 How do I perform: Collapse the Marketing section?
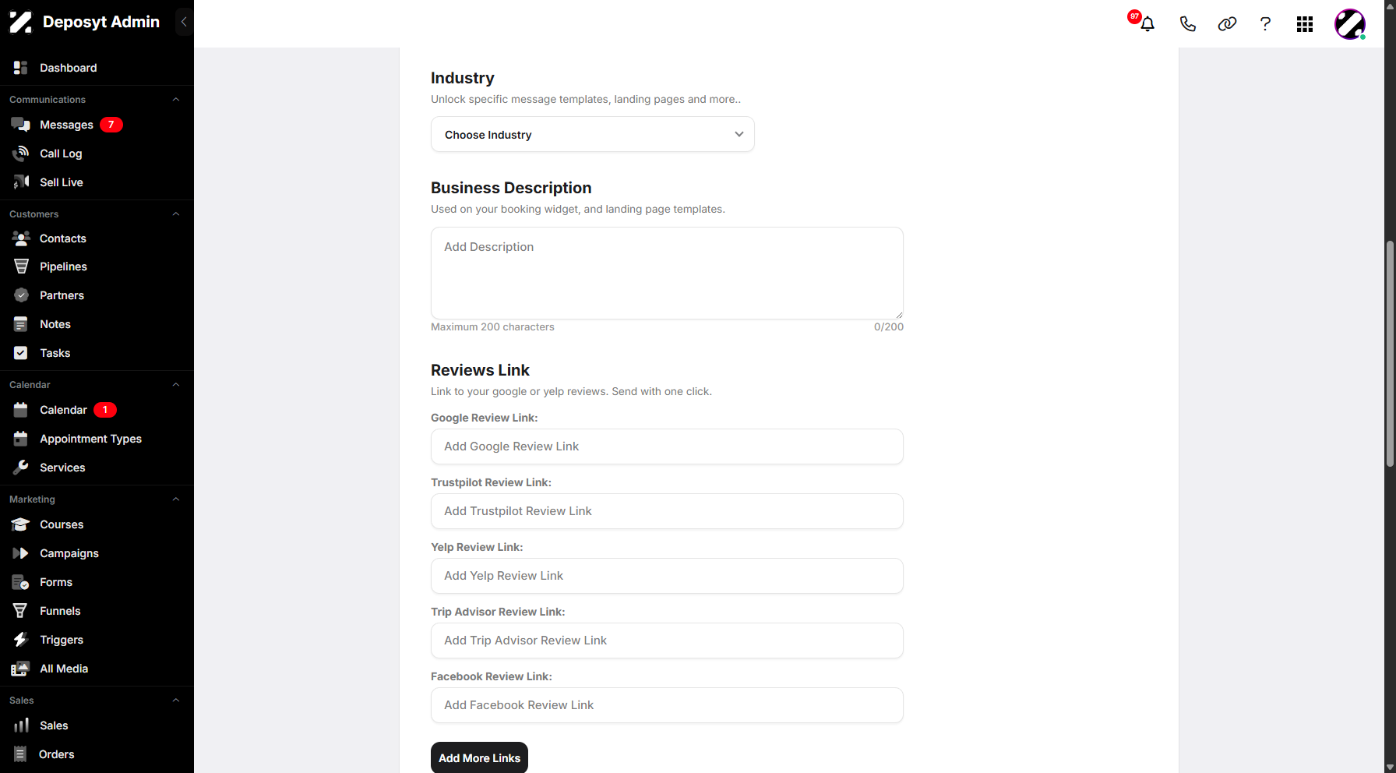pos(176,499)
